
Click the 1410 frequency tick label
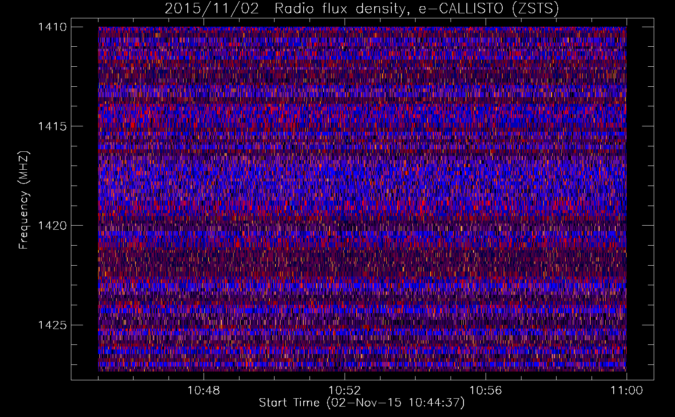[x=52, y=27]
